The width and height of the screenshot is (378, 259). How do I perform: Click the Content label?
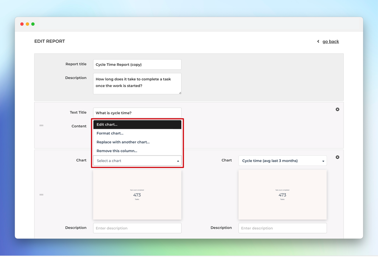pos(79,126)
